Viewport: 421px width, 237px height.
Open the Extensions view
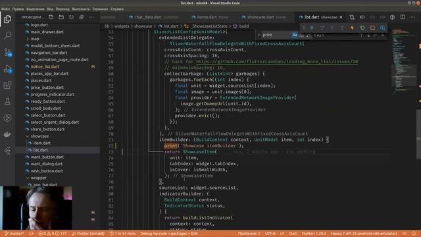coord(7,85)
